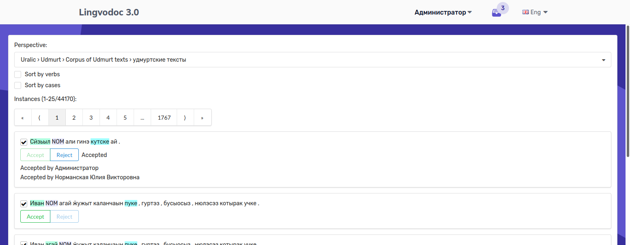The image size is (630, 245).
Task: Enable the Sort by cases checkbox
Action: point(17,85)
